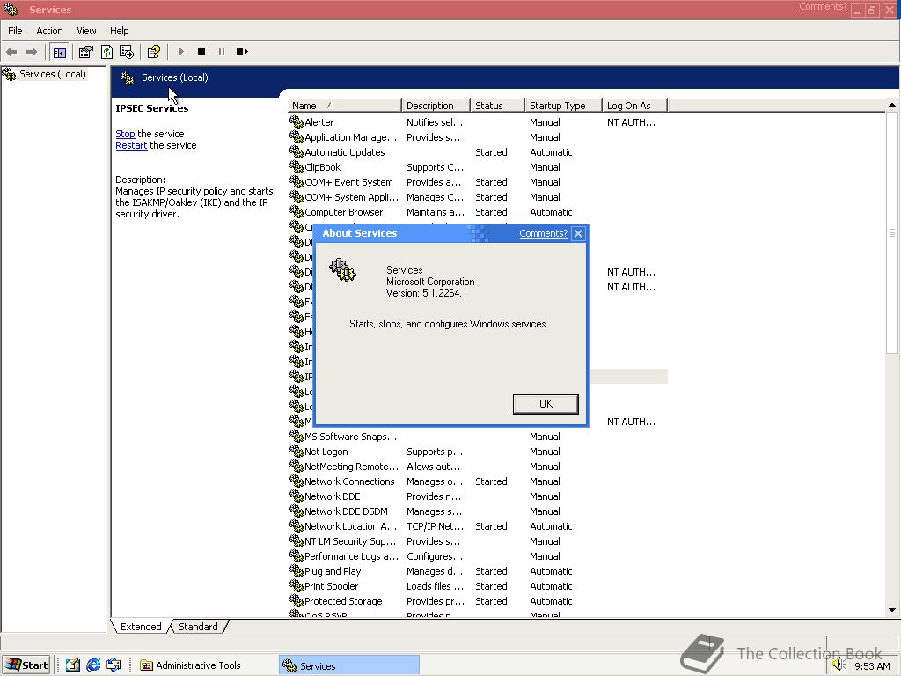901x676 pixels.
Task: Open the File menu
Action: pos(15,31)
